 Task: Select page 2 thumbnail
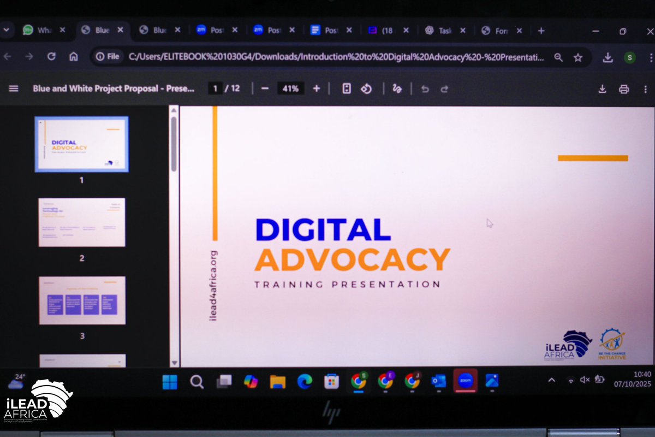tap(82, 222)
